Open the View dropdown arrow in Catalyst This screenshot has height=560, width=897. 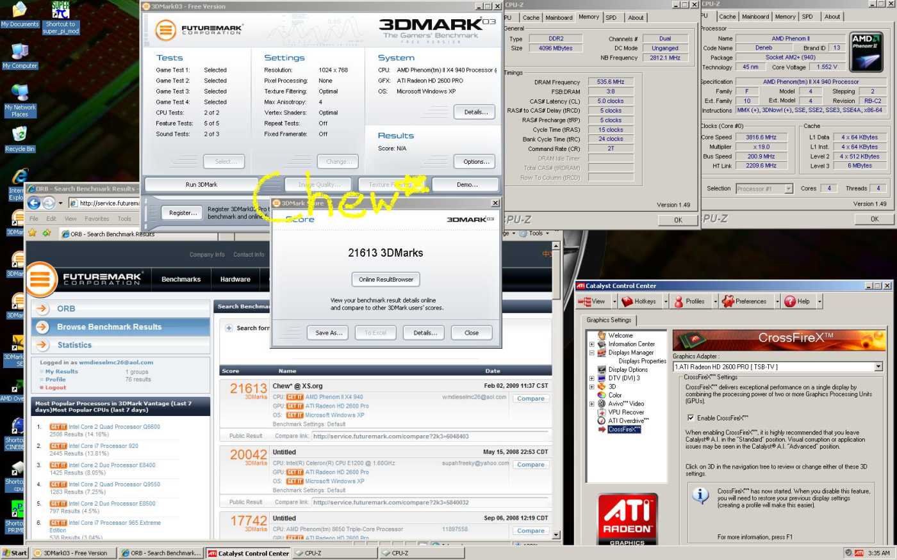(x=614, y=301)
